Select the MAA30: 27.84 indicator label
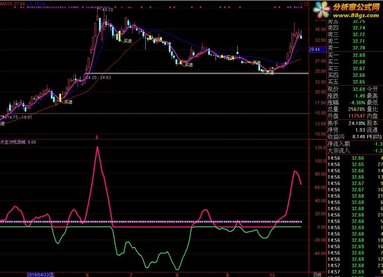 coord(12,4)
